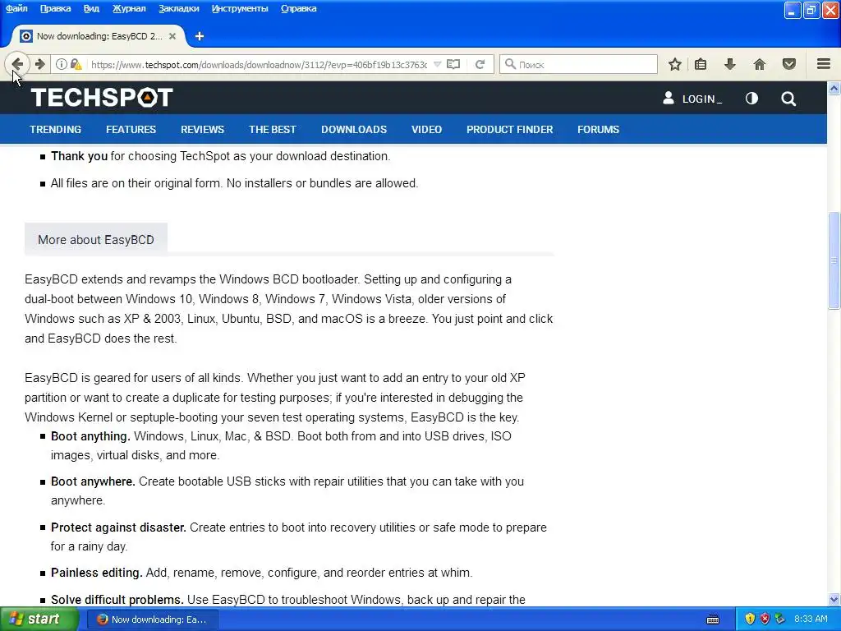Focus the Поиск search field
The height and width of the screenshot is (631, 841).
pos(578,64)
